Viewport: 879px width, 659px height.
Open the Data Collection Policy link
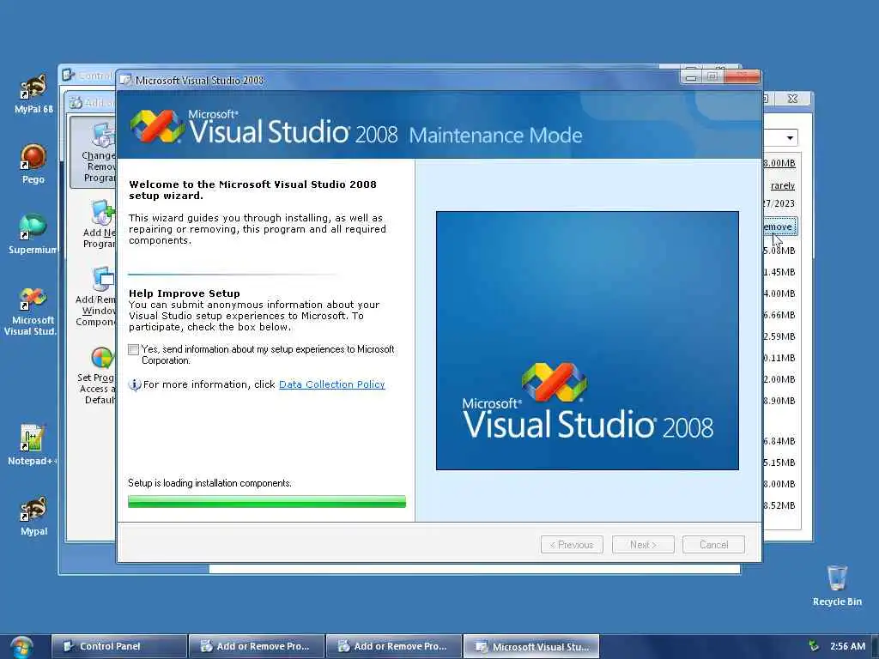pos(332,384)
